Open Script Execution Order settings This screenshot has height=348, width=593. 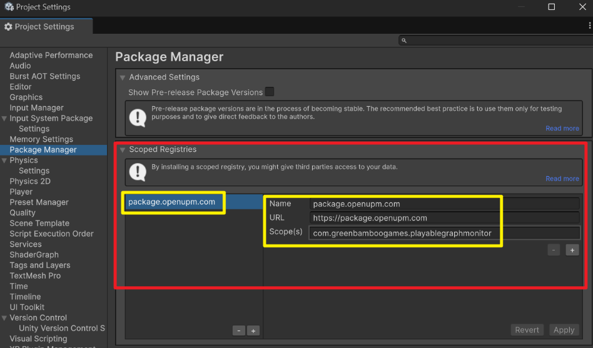(51, 234)
